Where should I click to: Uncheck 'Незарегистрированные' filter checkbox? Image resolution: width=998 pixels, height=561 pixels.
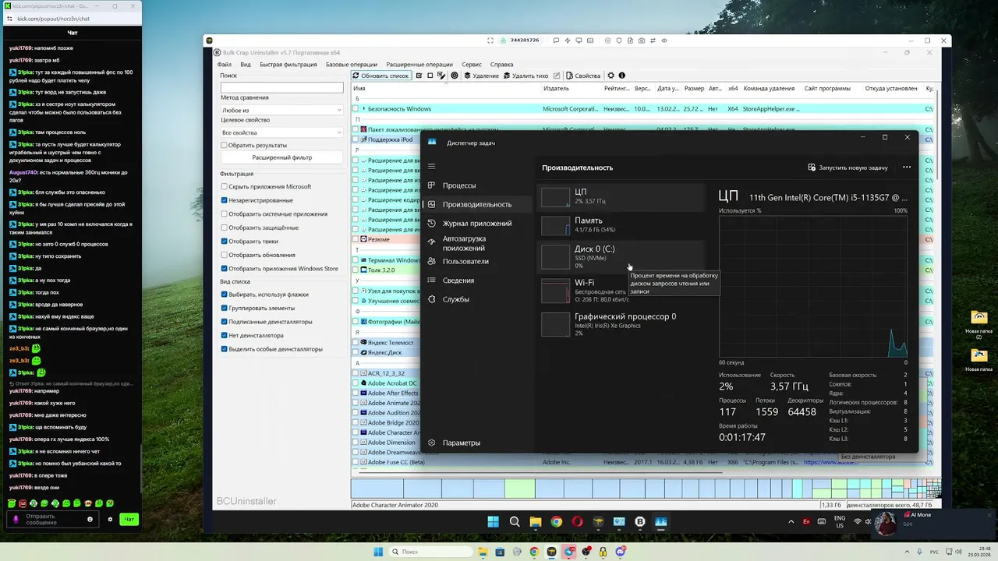pos(224,200)
